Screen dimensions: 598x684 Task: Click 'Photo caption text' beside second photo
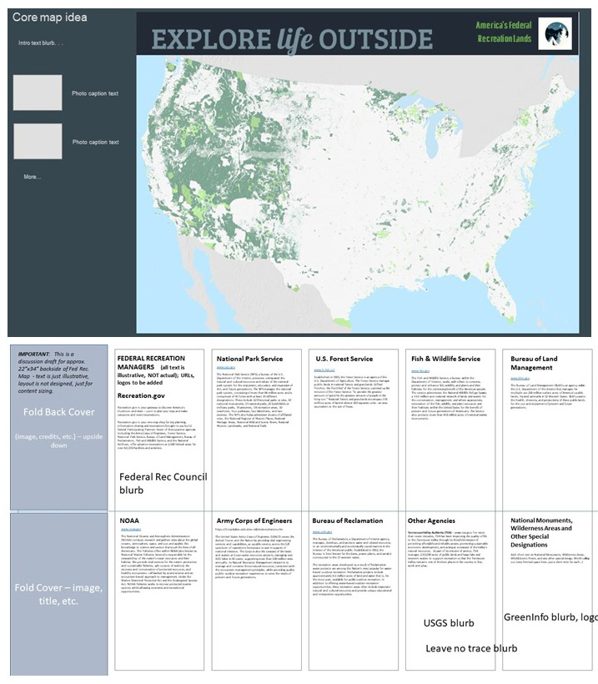click(96, 142)
